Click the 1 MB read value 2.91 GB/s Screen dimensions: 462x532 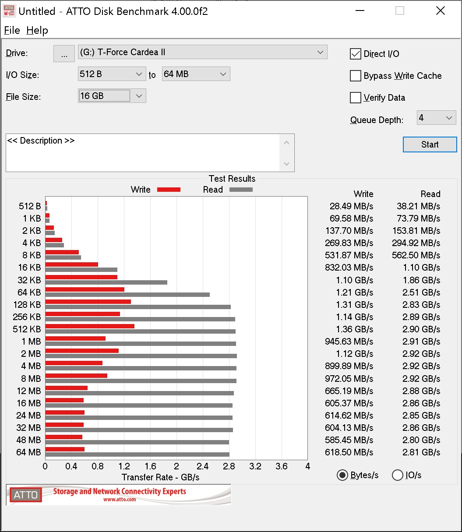421,341
